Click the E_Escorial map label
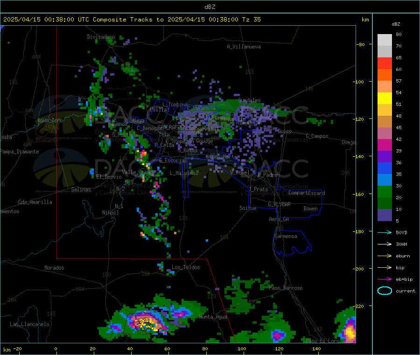The width and height of the screenshot is (420, 355). pos(173,160)
